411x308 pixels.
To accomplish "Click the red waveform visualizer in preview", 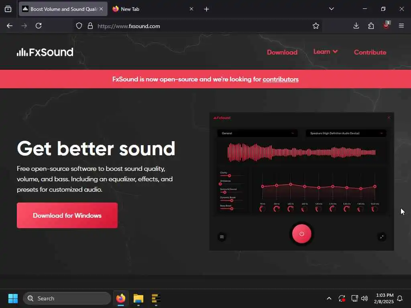I will [301, 152].
